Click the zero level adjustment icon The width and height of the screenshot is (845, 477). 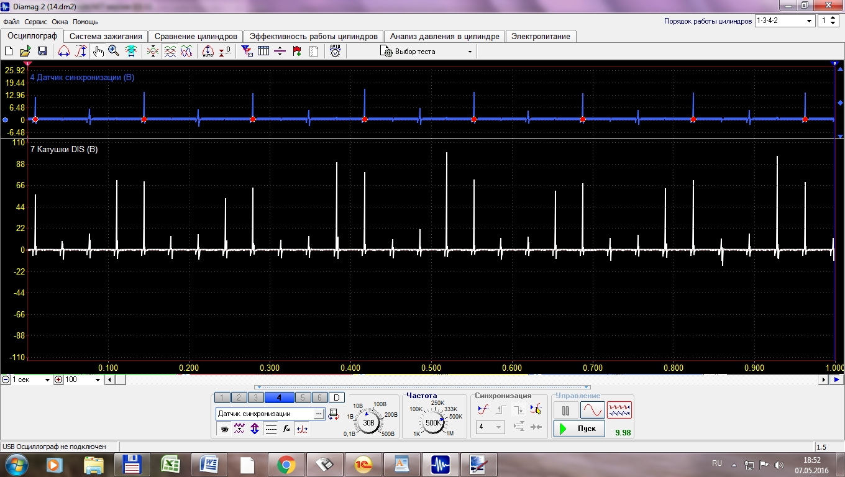(225, 52)
